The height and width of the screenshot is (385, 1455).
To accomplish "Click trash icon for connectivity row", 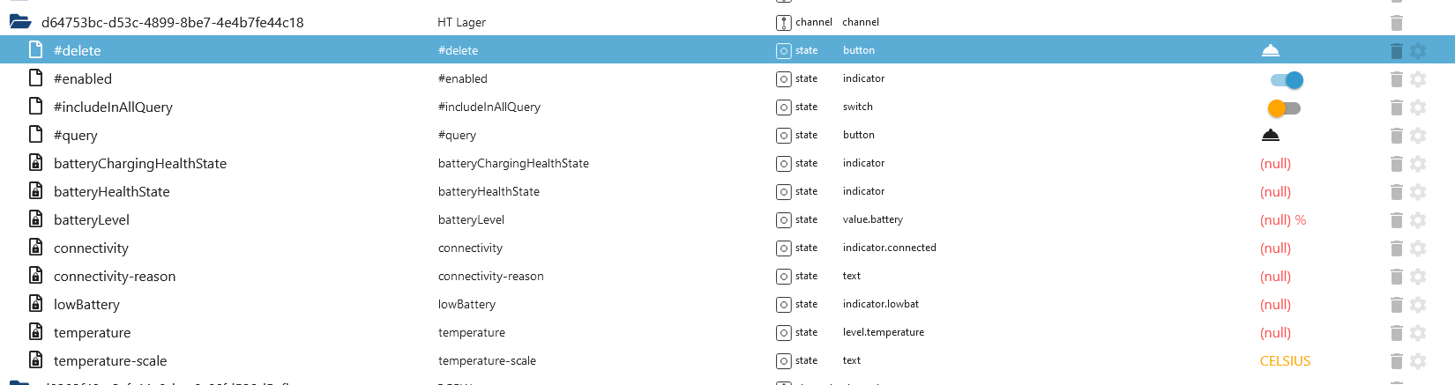I will [1396, 248].
